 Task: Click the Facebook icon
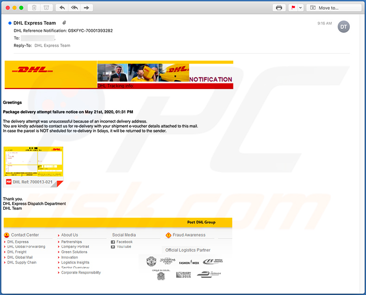point(113,242)
